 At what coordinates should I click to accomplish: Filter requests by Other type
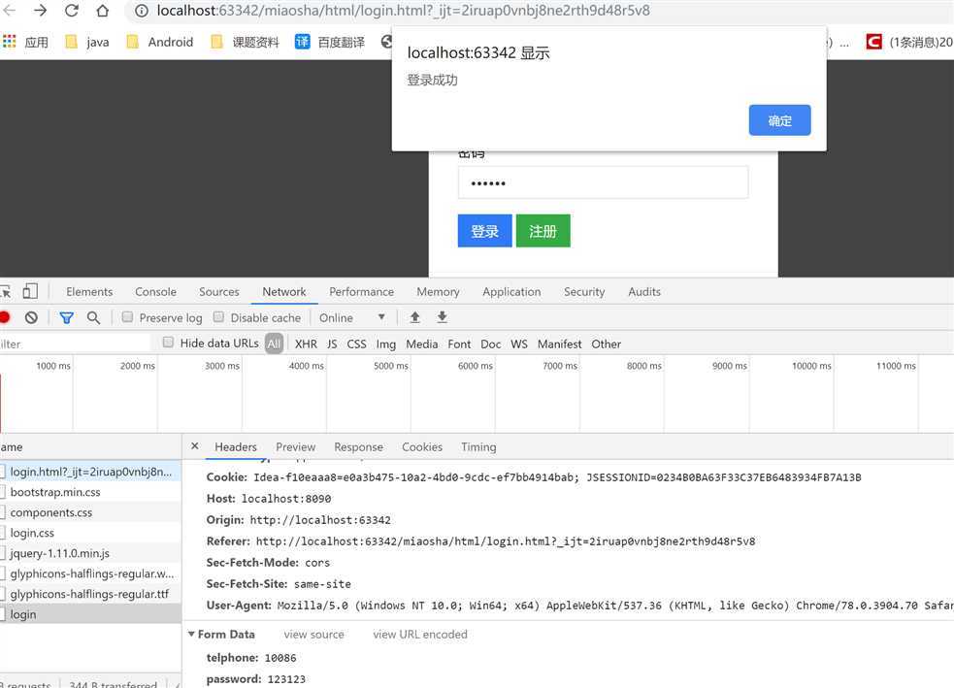[606, 344]
